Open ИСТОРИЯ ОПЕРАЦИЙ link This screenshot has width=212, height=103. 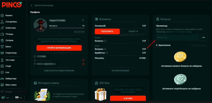[x=120, y=71]
